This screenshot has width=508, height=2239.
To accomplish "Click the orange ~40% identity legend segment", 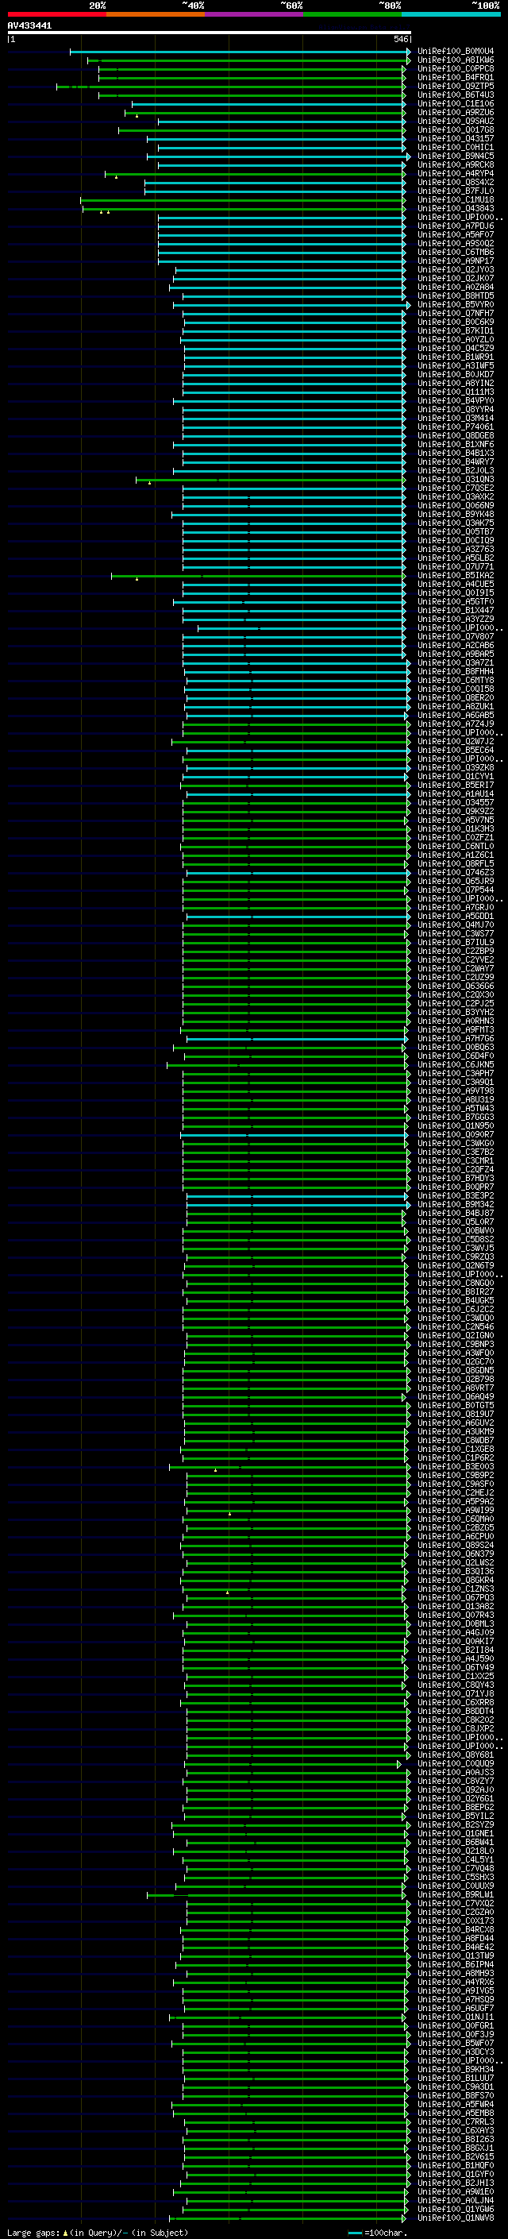I will (156, 14).
